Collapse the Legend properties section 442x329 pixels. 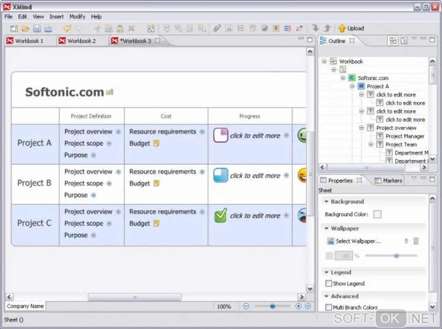[x=326, y=272]
